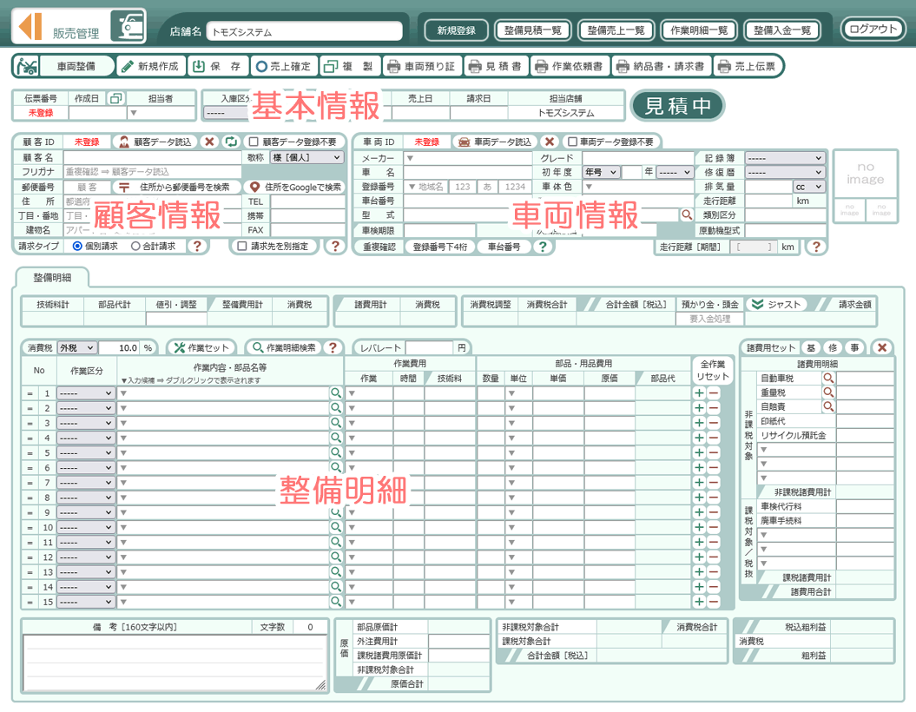916x712 pixels.
Task: Click 納品書・請求書 print button
Action: point(662,67)
